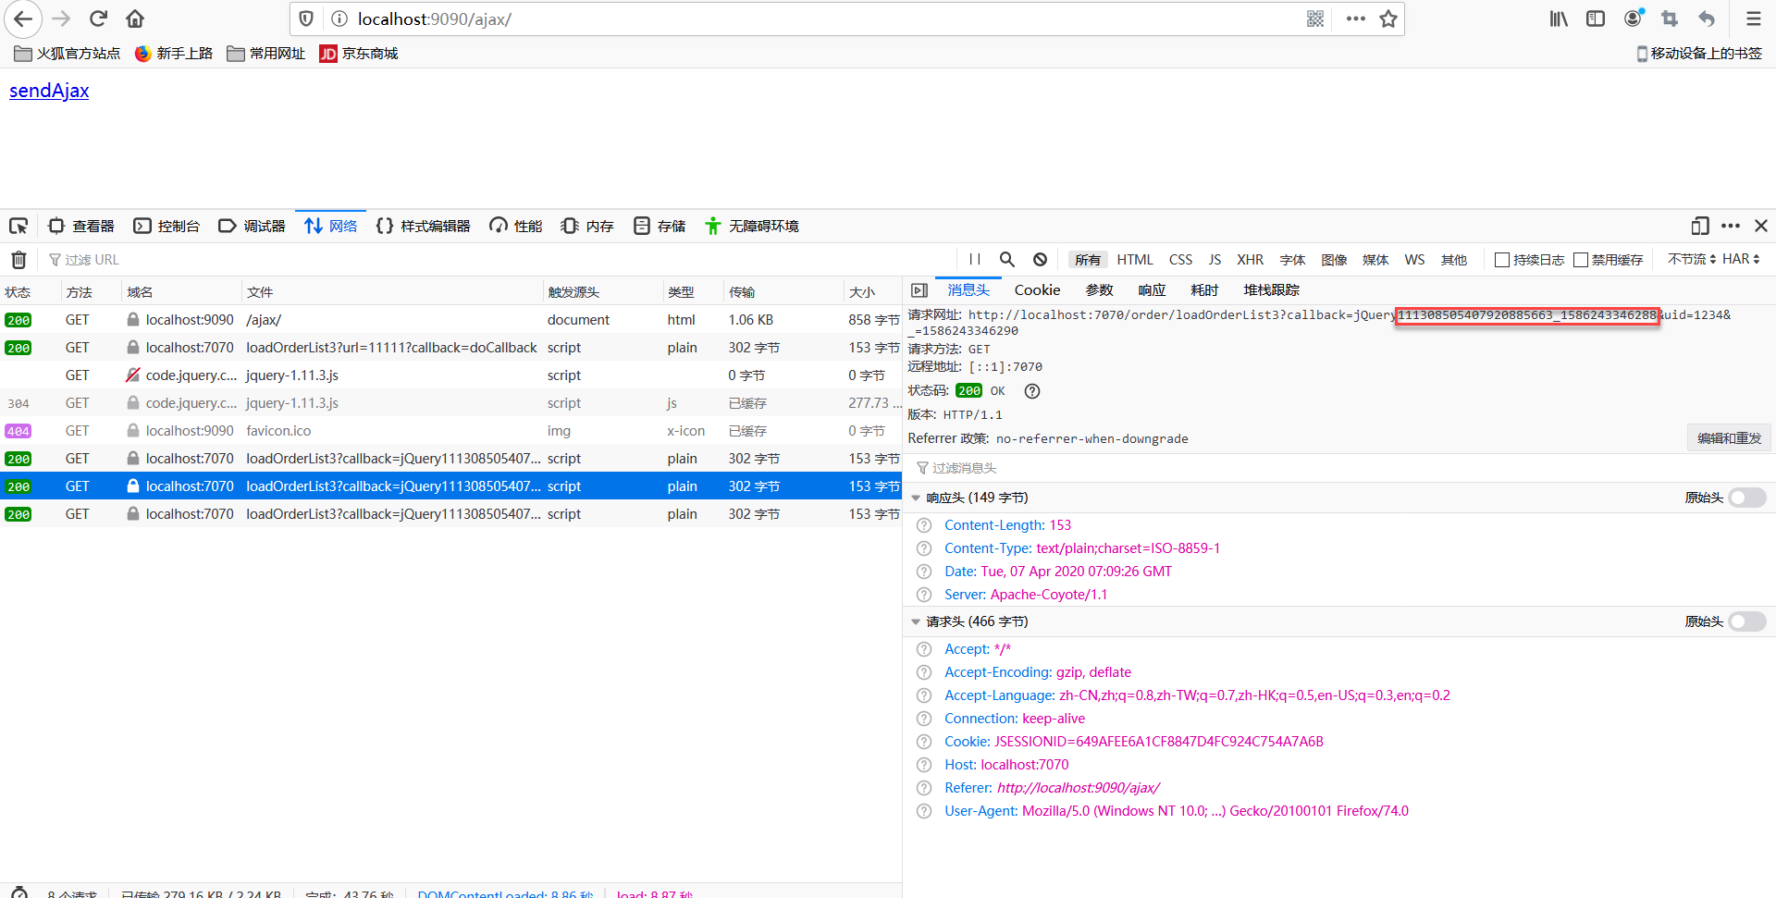Toggle raw response headers 原始头 switch
Image resolution: width=1776 pixels, height=898 pixels.
click(1747, 498)
